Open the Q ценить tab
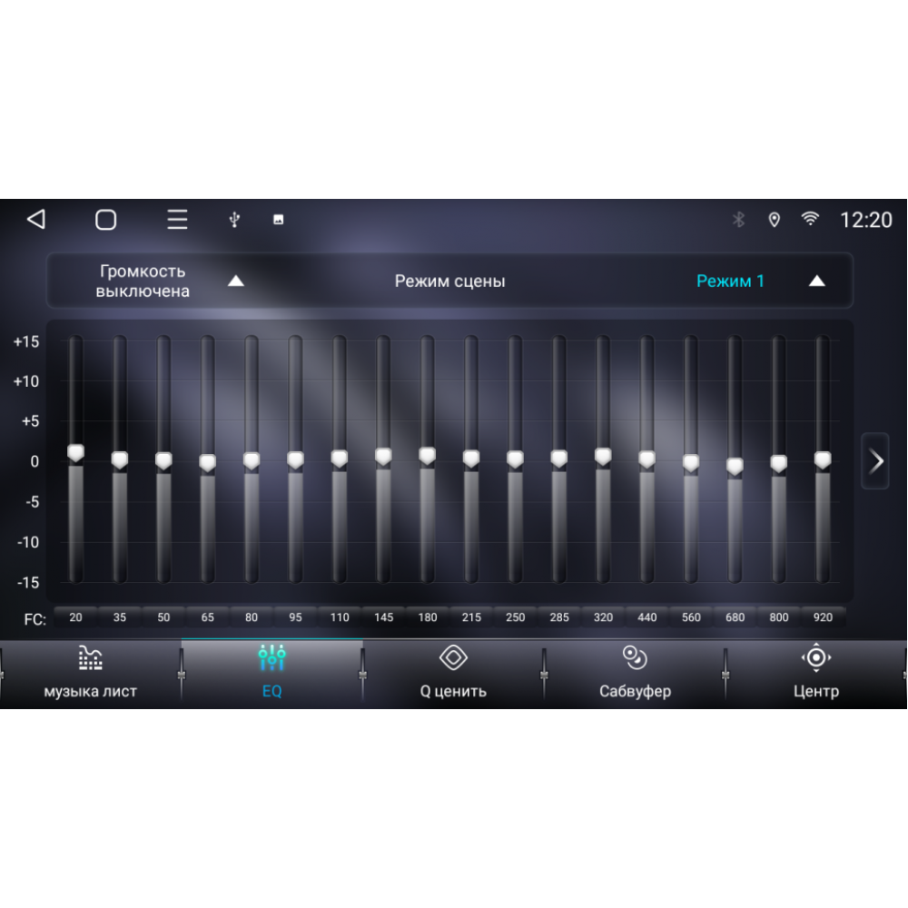 coord(453,674)
